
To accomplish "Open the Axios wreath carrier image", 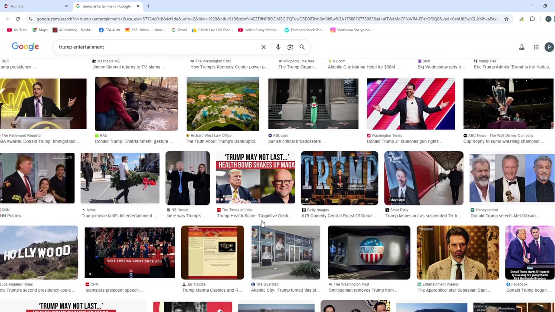I will tap(120, 178).
